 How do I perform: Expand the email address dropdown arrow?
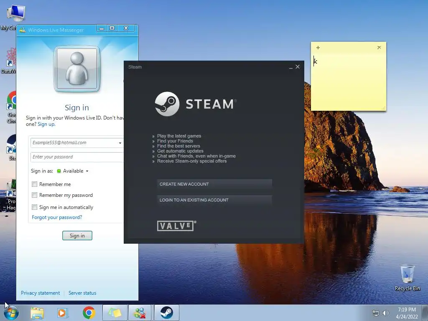pos(120,143)
